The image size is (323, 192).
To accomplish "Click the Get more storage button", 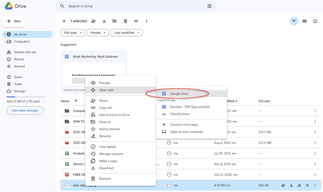I will (x=25, y=111).
